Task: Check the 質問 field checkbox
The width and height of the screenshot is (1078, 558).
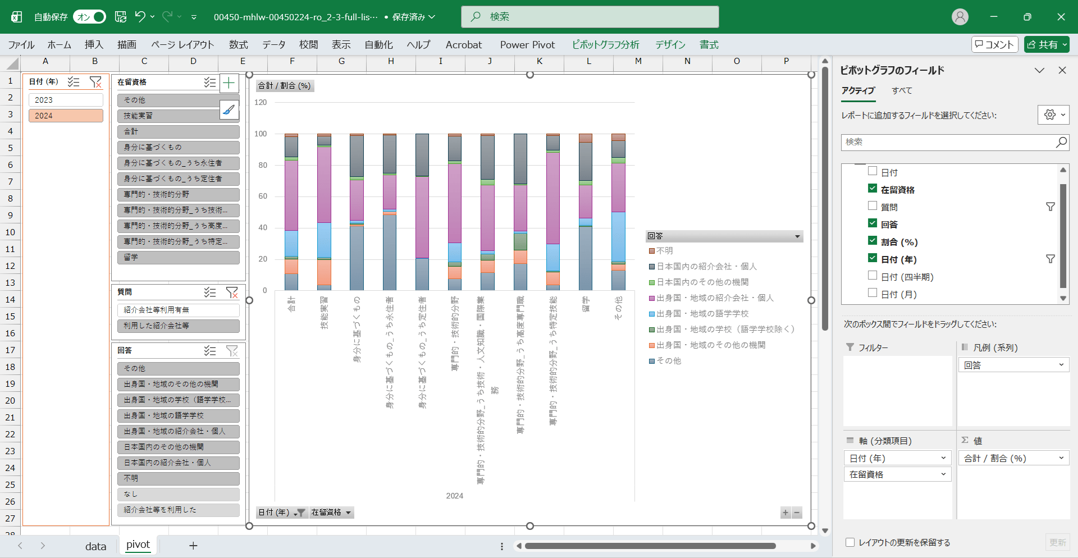Action: 873,206
